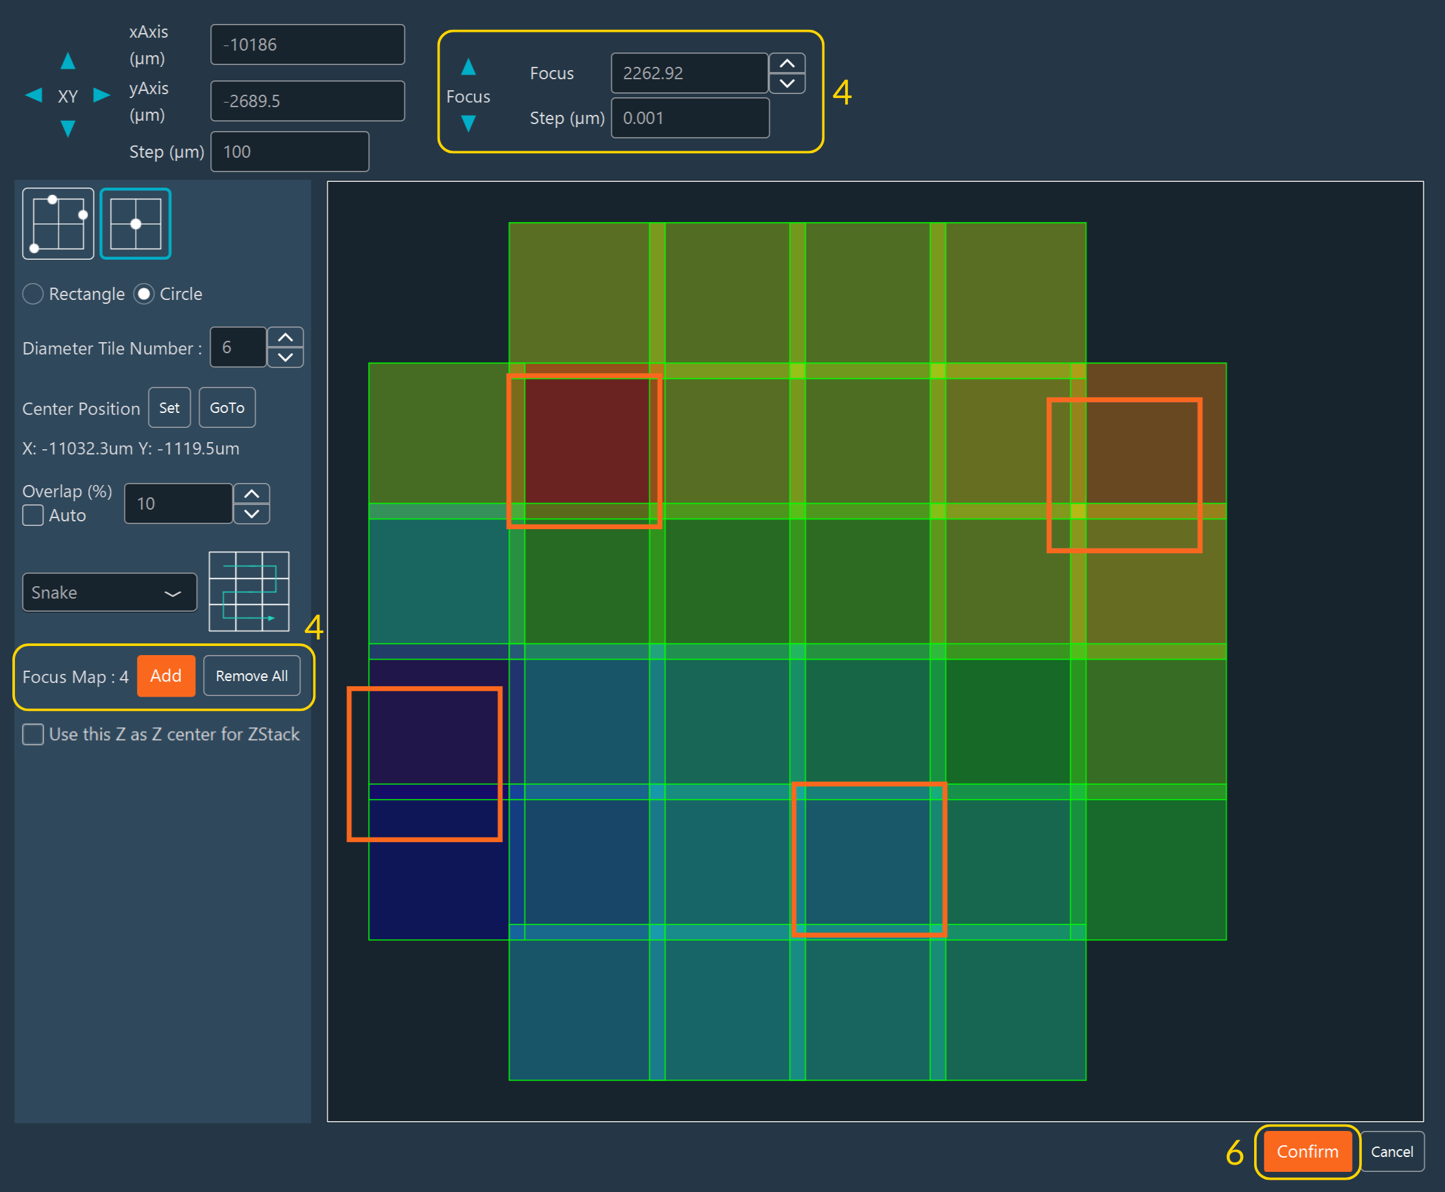Move stage left with the XY left arrow
1445x1192 pixels.
(34, 95)
